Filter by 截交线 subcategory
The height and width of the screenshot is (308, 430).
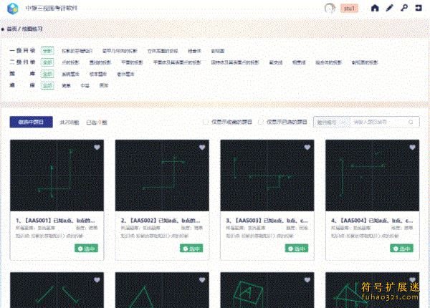click(x=276, y=62)
